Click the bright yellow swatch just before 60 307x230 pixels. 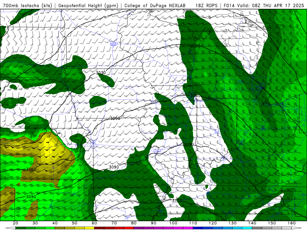pyautogui.click(x=89, y=228)
